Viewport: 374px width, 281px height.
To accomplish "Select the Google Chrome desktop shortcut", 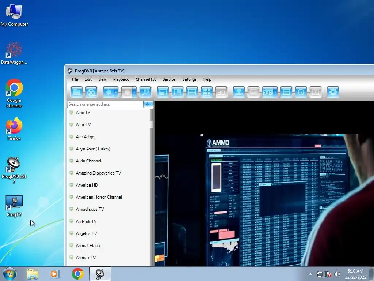I will pos(14,93).
